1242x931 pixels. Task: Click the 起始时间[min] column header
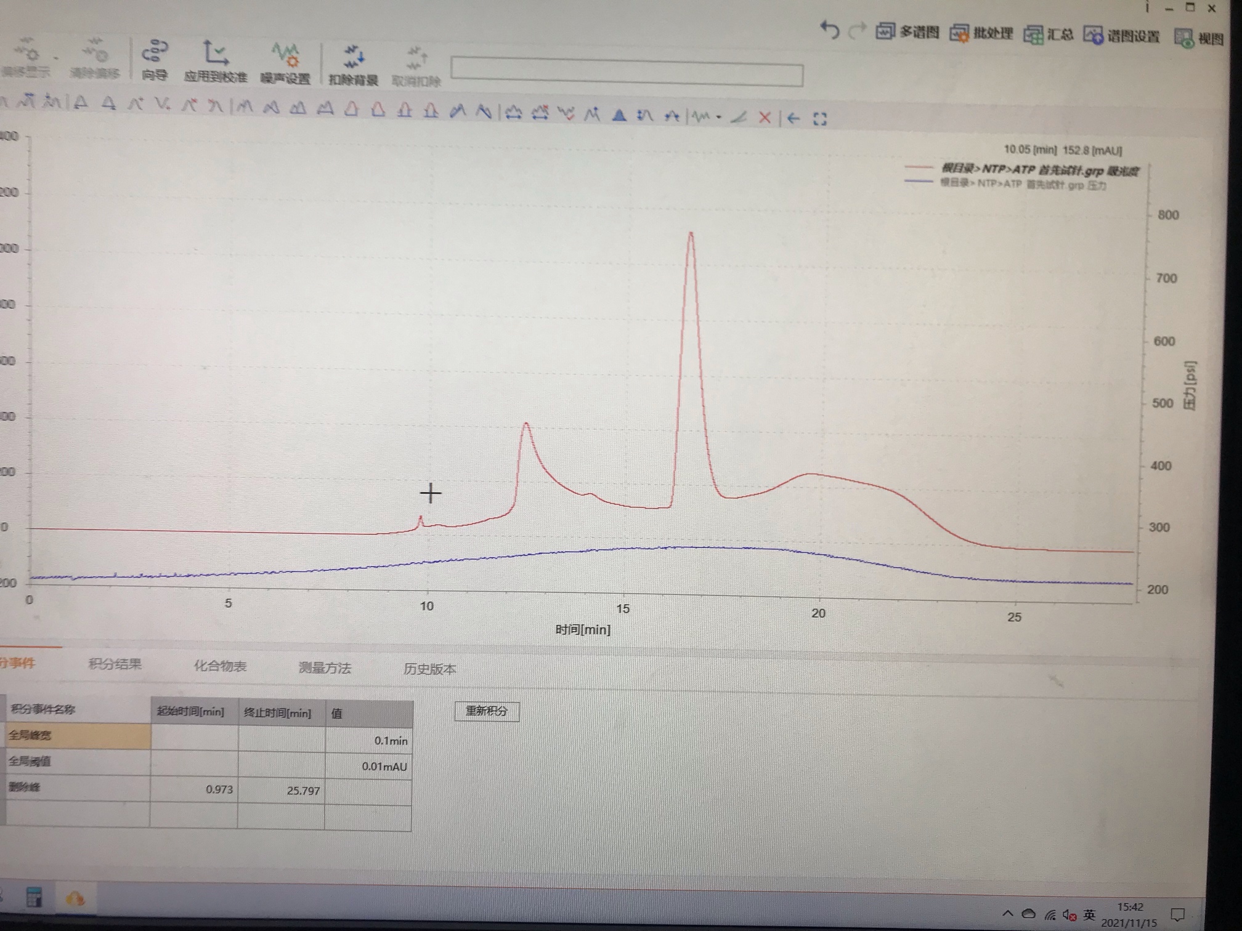[194, 711]
